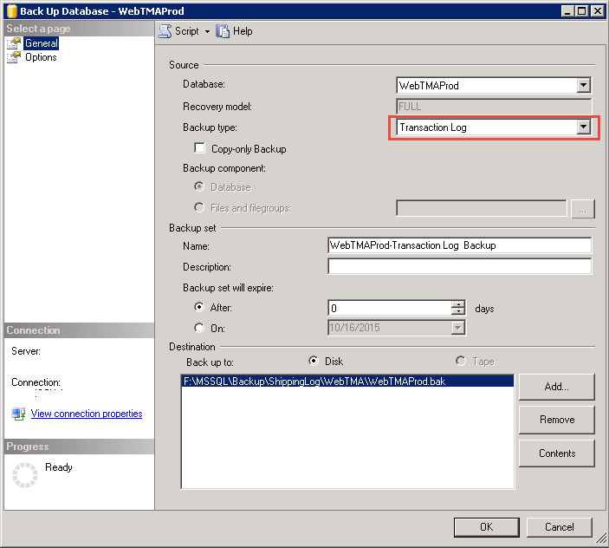
Task: Open the Database dropdown
Action: click(583, 85)
